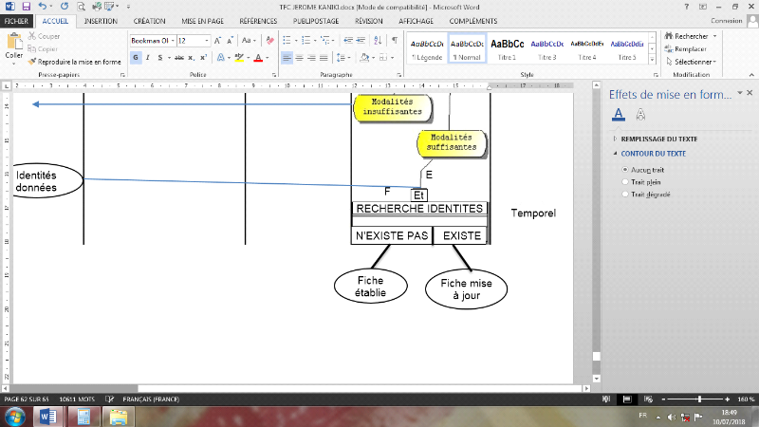This screenshot has height=427, width=759.
Task: Open the font size dropdown
Action: 208,41
